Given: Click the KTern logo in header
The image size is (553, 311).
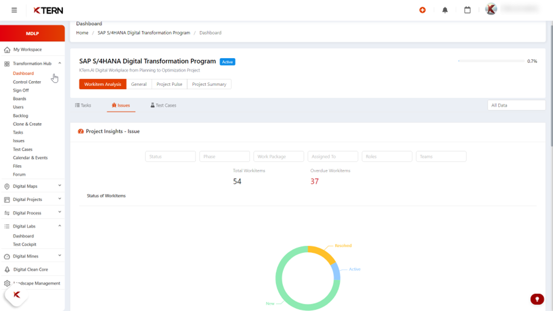Looking at the screenshot, I should (x=48, y=11).
